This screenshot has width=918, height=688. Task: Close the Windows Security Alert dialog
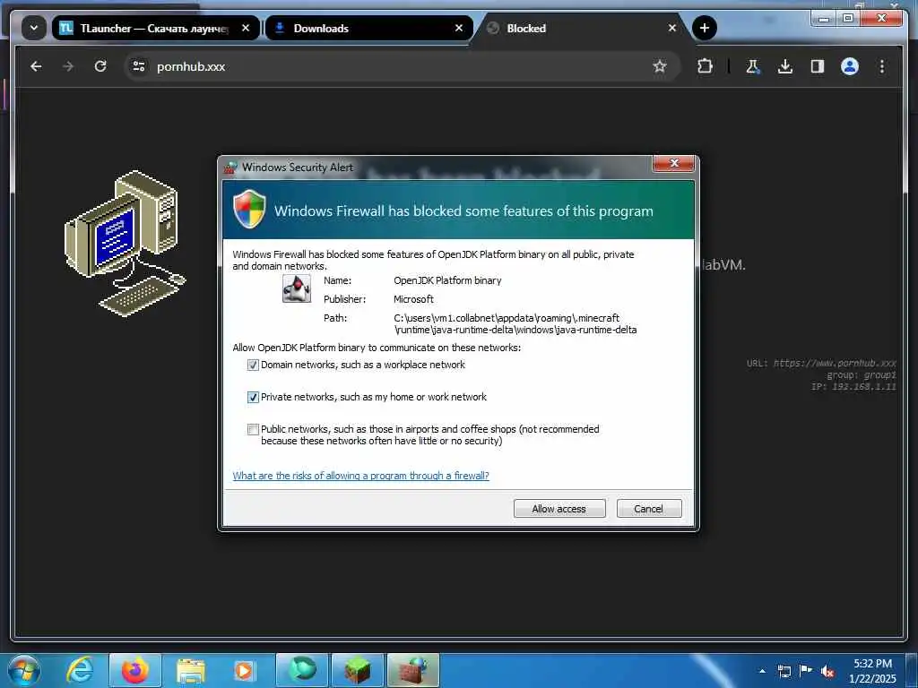pos(674,163)
